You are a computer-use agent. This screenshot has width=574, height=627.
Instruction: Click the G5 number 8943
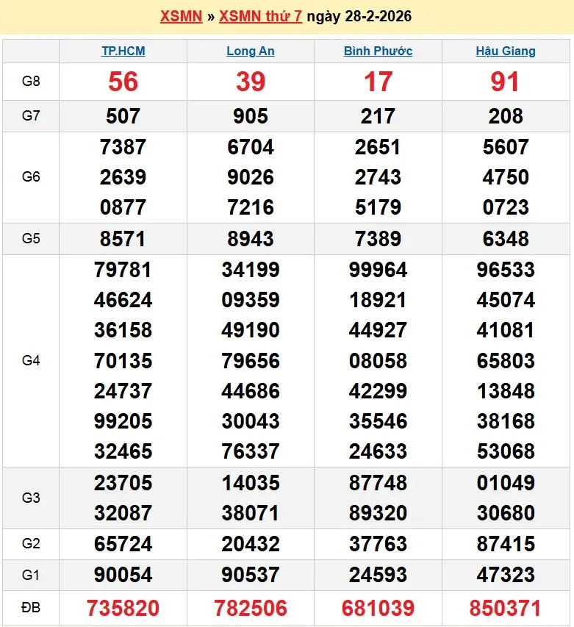(251, 239)
